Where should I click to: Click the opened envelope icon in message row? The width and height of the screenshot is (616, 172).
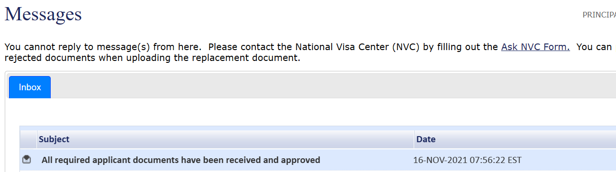pos(27,160)
